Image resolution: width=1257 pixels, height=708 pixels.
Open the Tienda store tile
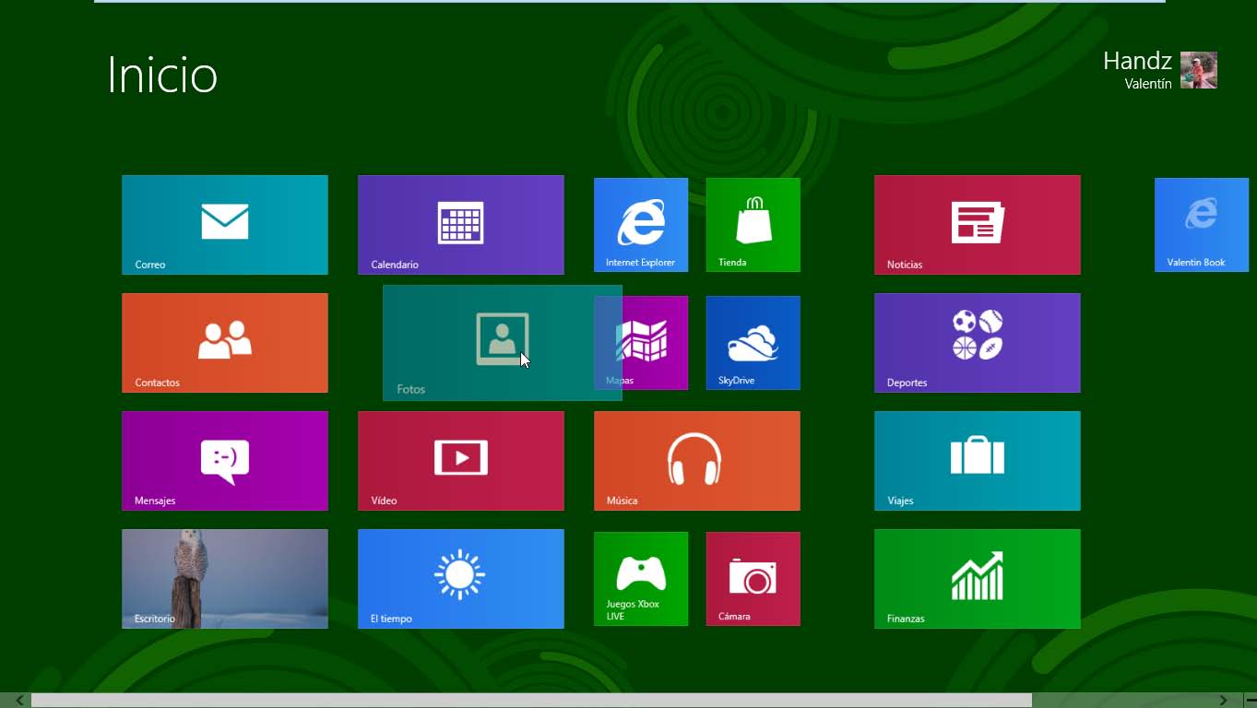[753, 224]
